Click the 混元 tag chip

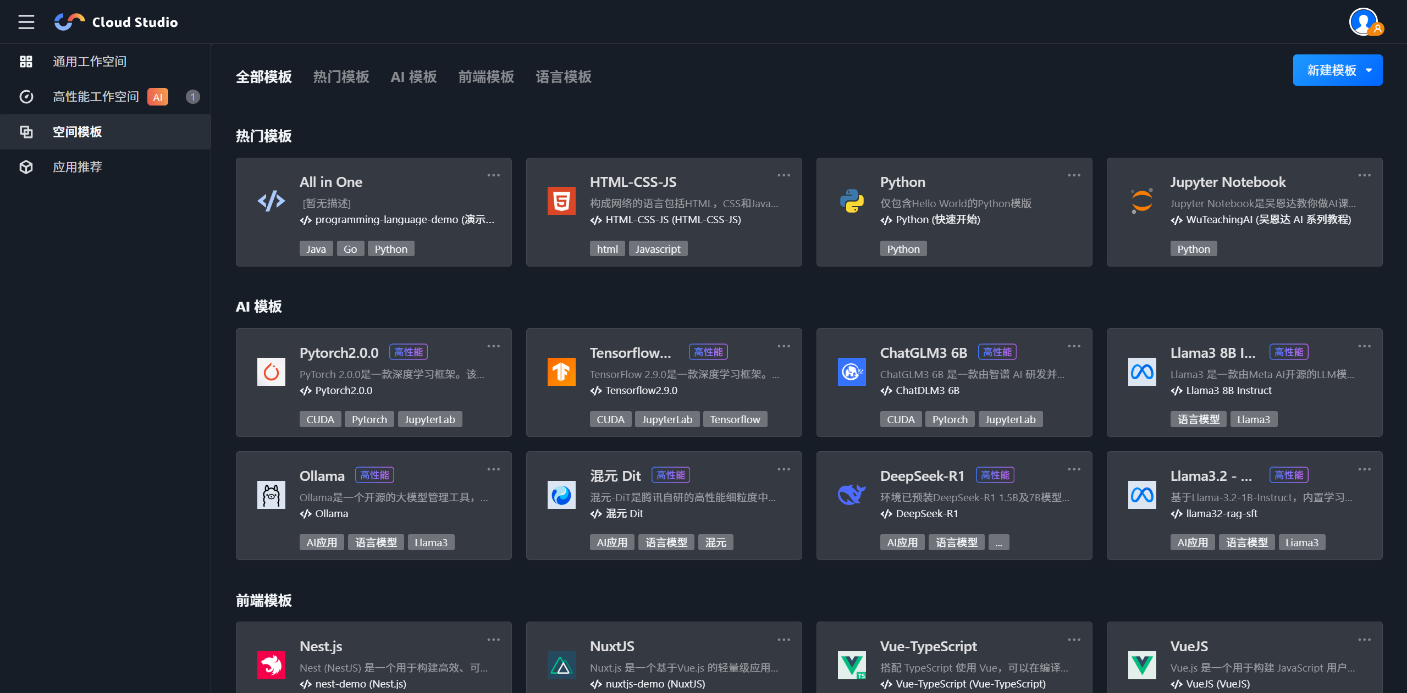[x=715, y=542]
